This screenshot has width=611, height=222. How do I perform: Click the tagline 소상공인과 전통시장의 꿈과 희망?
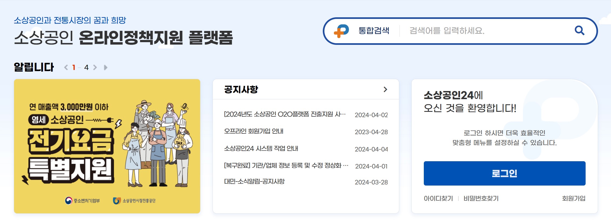70,20
